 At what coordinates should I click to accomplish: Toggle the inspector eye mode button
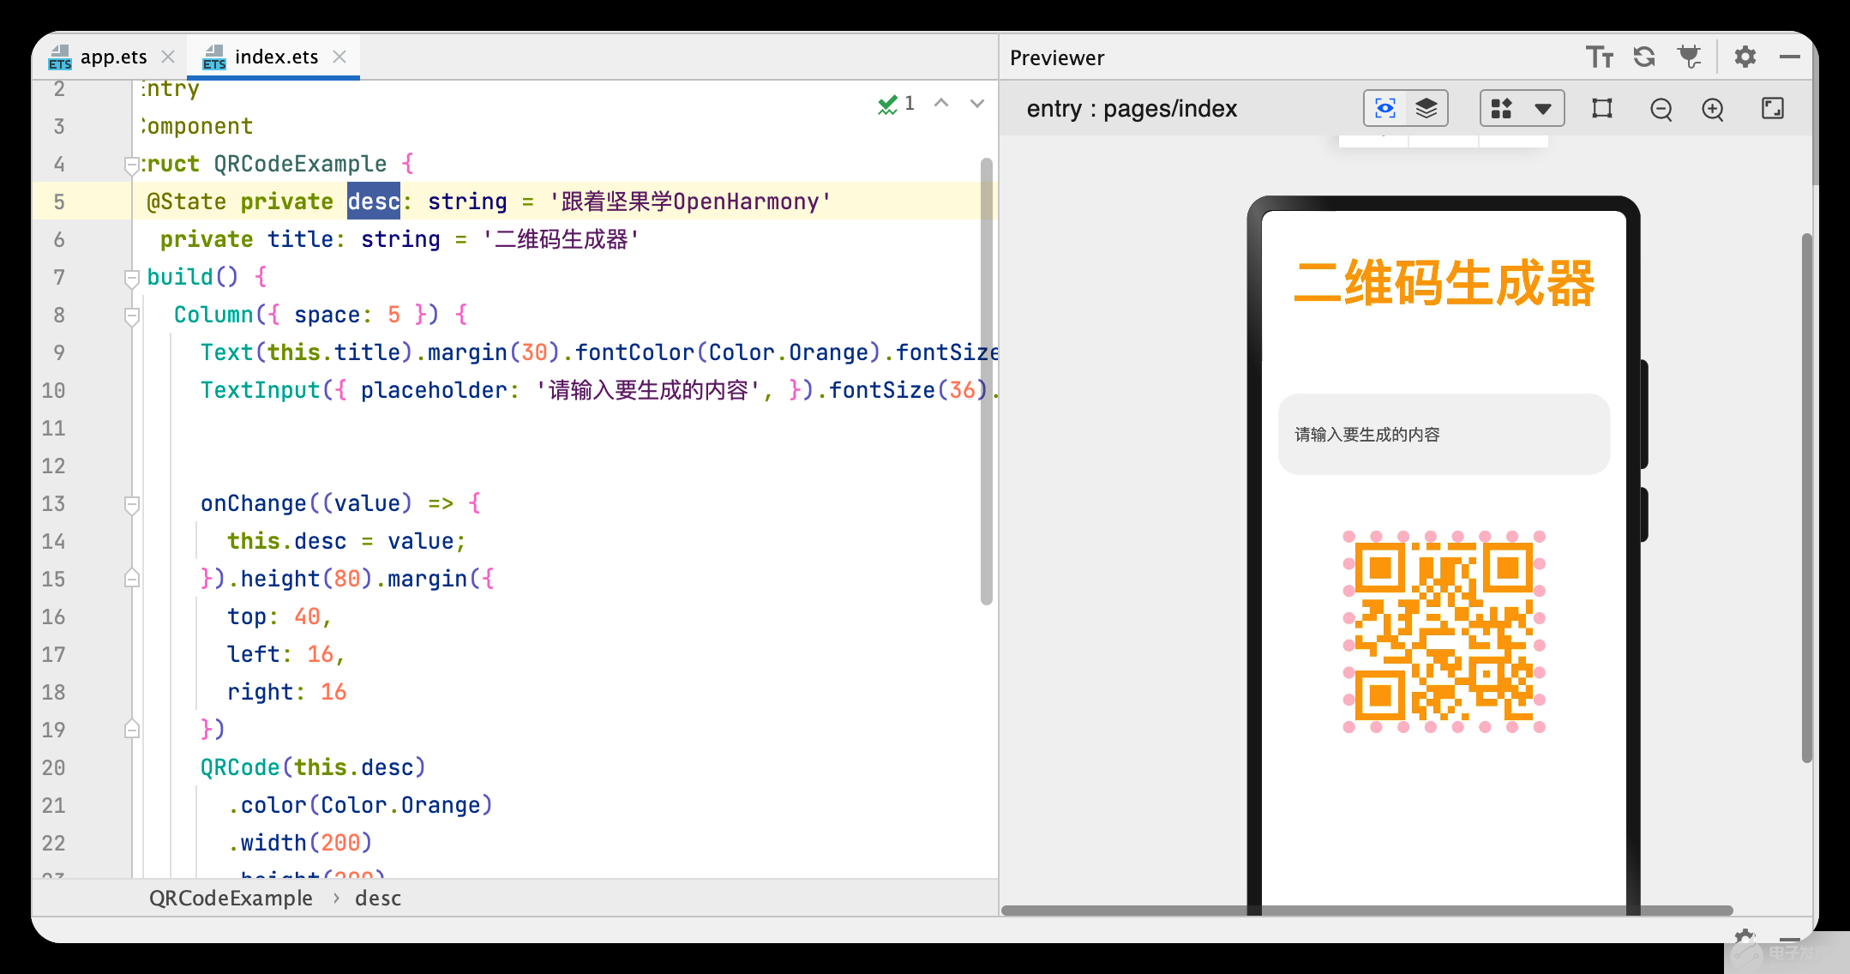1384,109
